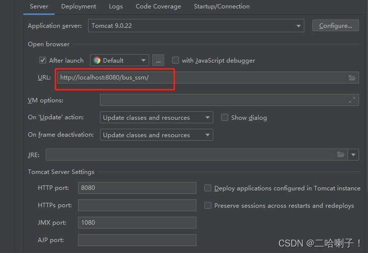Click the HTTP port field
The height and width of the screenshot is (253, 368).
tap(137, 188)
